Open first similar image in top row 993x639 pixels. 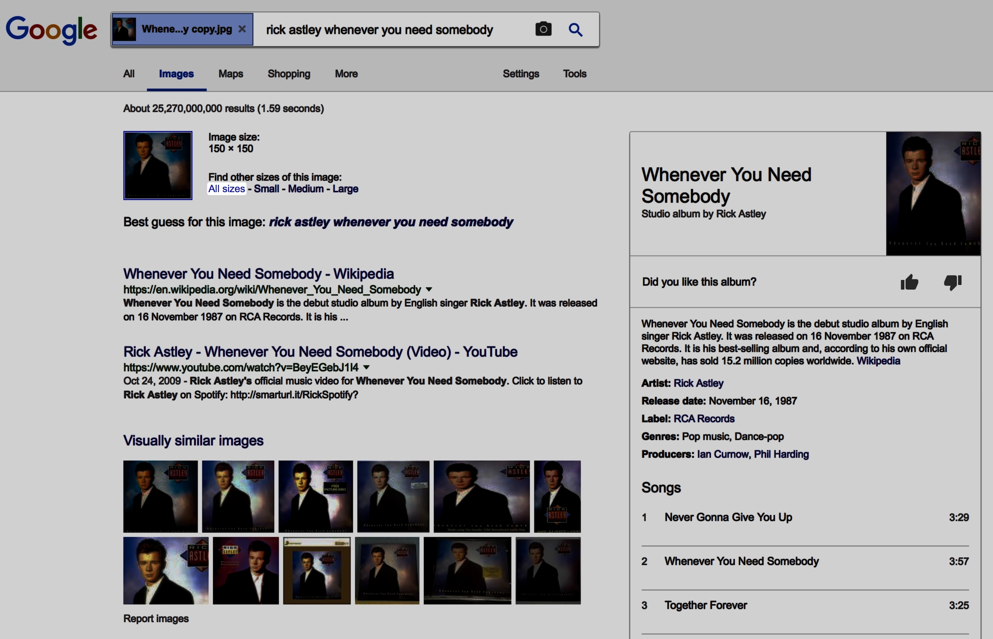point(160,496)
